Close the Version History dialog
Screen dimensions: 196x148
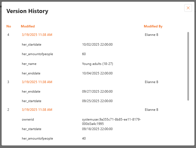click(188, 8)
